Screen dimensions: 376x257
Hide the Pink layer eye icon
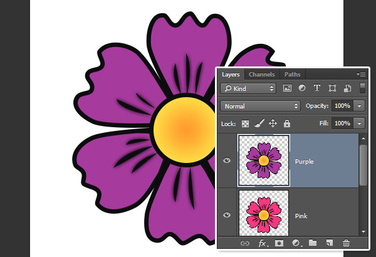pyautogui.click(x=227, y=215)
